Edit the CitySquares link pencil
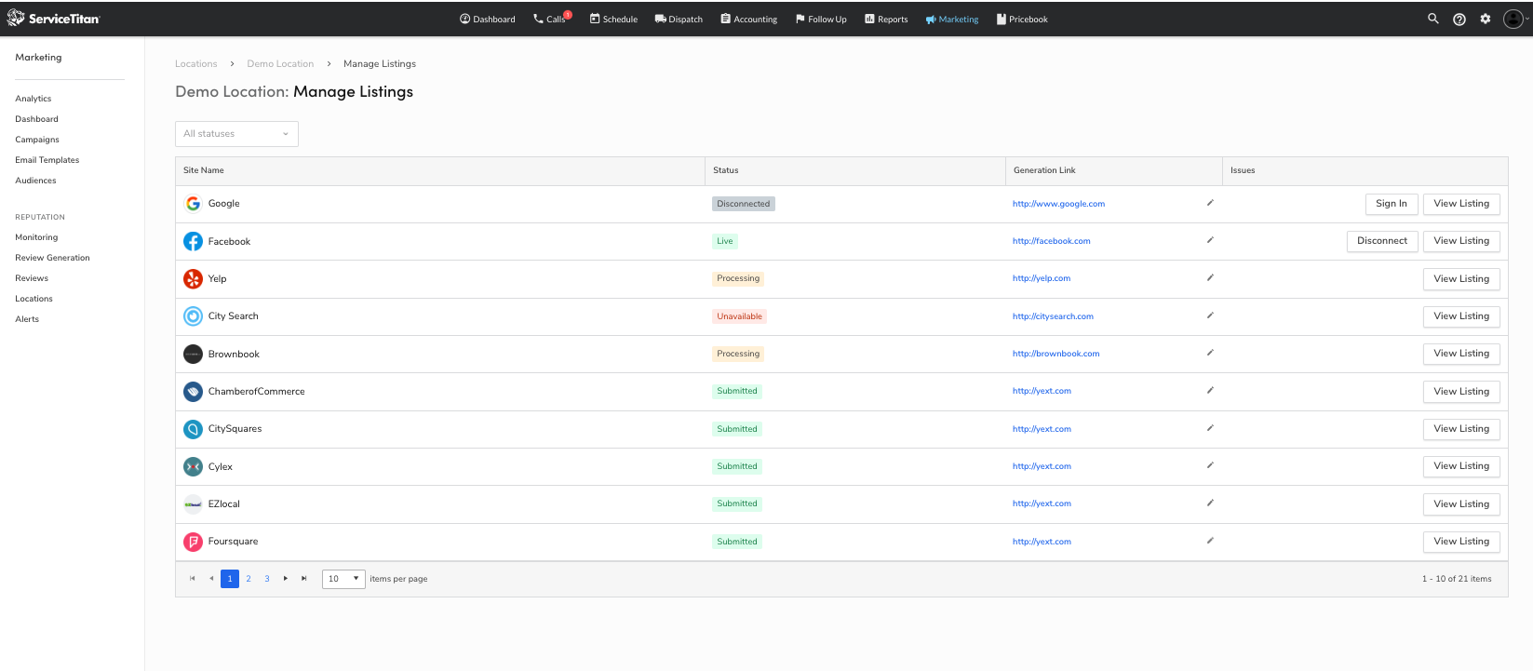The image size is (1533, 671). (x=1210, y=428)
